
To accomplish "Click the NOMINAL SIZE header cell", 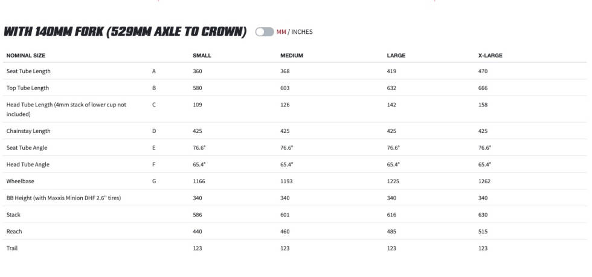I will (25, 55).
